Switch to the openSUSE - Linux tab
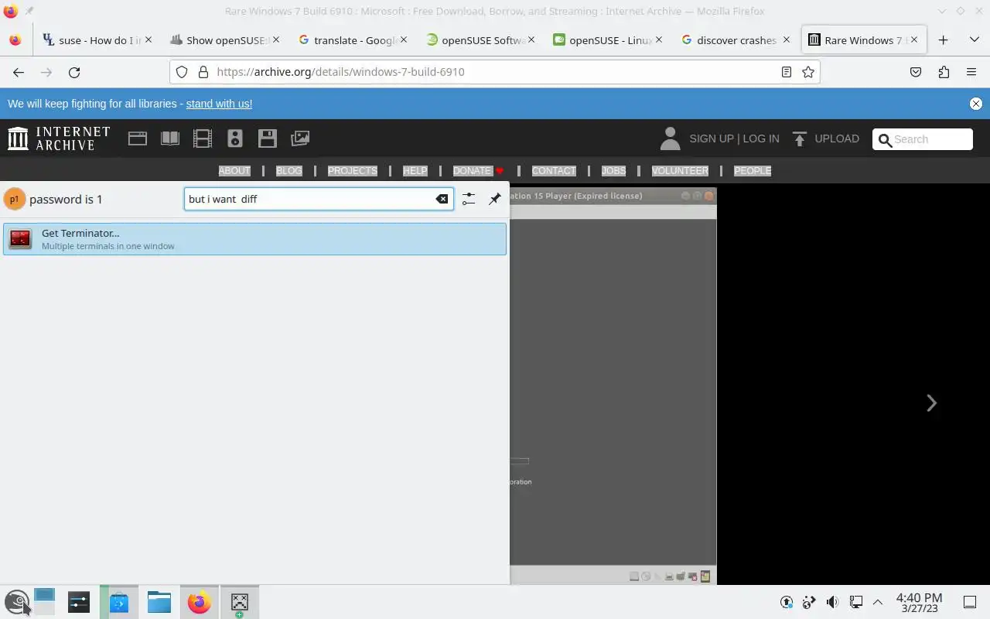The height and width of the screenshot is (619, 990). (x=609, y=40)
